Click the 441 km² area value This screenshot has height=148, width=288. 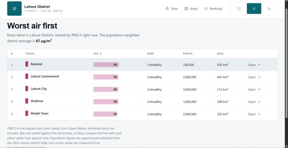point(223,77)
